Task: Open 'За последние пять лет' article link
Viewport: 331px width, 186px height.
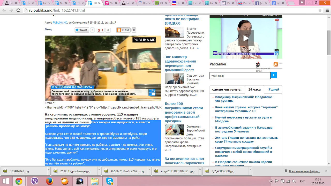Action: [x=184, y=161]
